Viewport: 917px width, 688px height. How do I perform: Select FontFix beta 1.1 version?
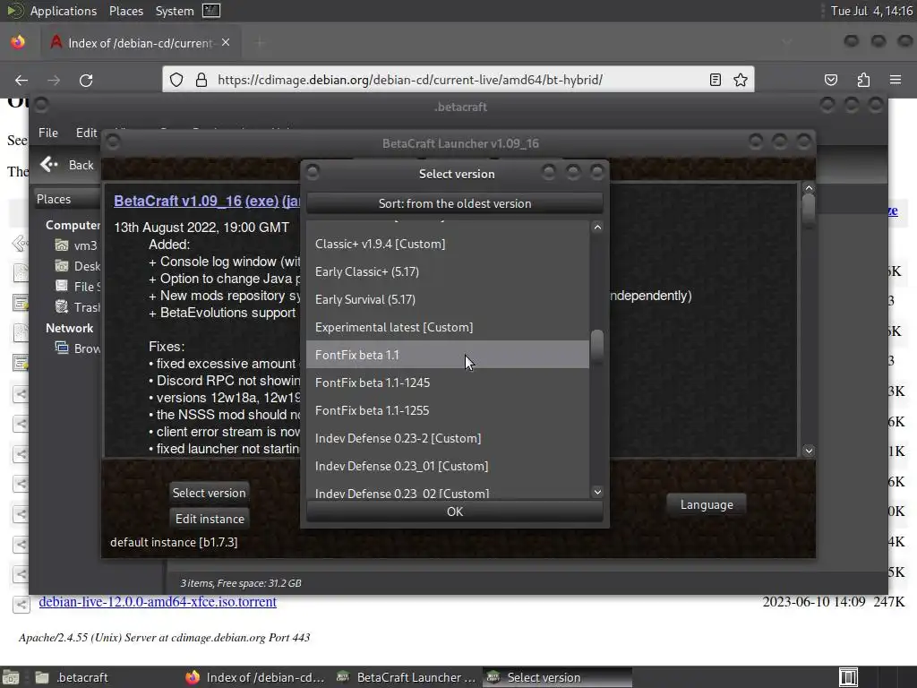[x=448, y=355]
